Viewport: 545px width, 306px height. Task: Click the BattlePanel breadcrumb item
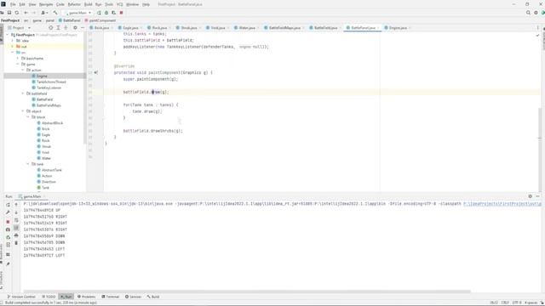point(70,20)
